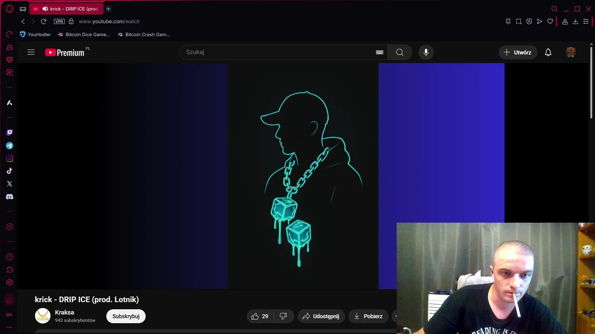Viewport: 595px width, 334px height.
Task: Open Telegram from the Opera sidebar
Action: click(9, 146)
